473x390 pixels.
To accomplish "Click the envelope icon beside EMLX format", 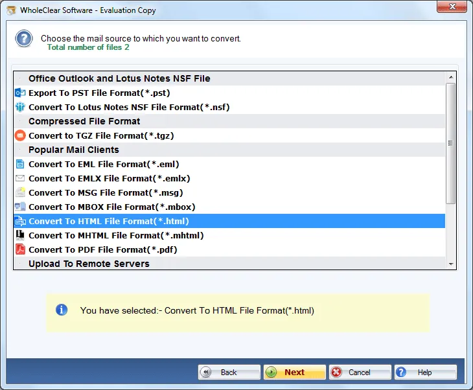I will [20, 178].
